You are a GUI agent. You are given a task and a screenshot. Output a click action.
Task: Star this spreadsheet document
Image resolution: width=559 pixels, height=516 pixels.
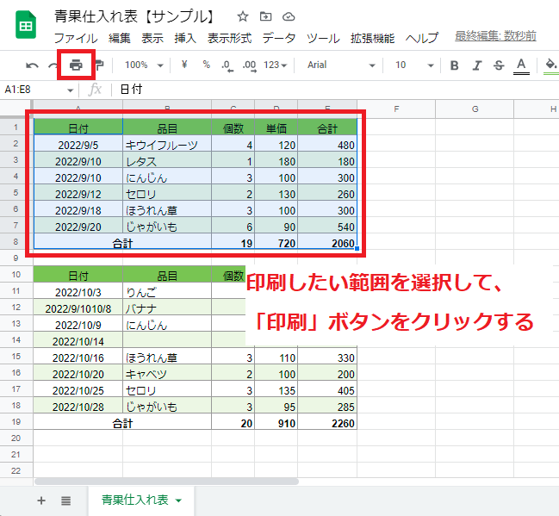243,16
